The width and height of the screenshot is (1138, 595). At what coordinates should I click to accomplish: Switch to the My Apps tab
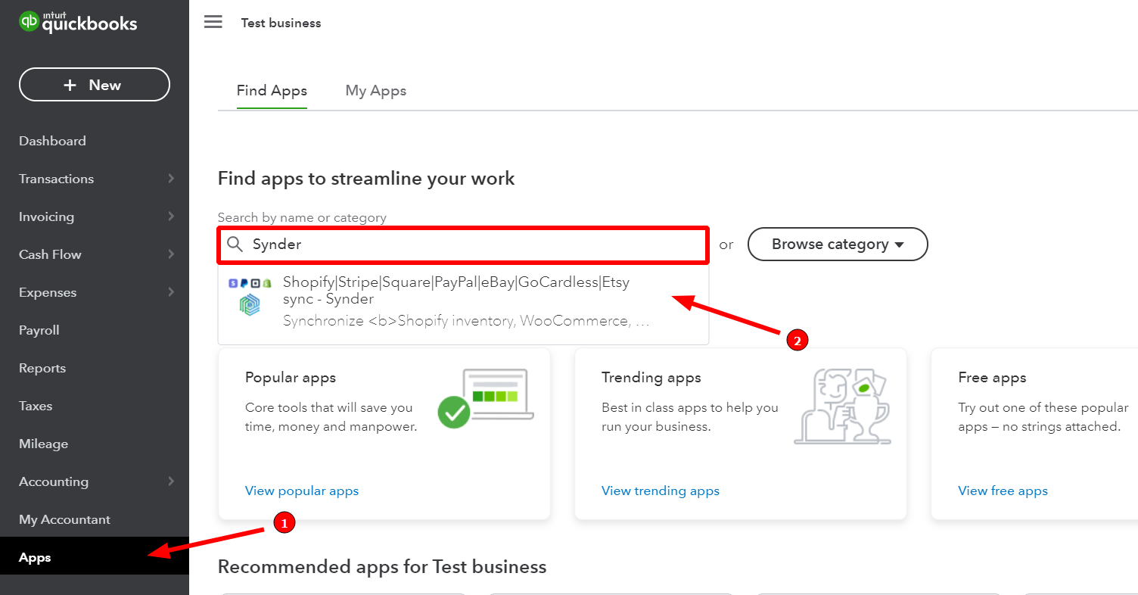click(376, 91)
